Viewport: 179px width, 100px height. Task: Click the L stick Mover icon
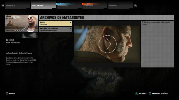click(7, 94)
